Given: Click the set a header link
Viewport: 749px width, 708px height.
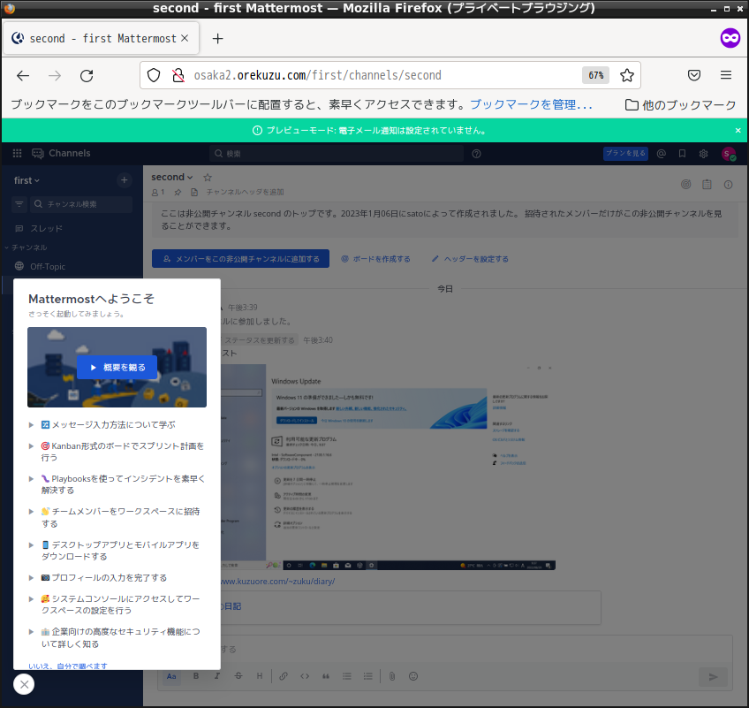Looking at the screenshot, I should tap(470, 259).
